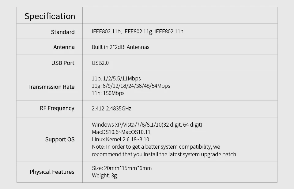Select the Antenna row label
The height and width of the screenshot is (189, 294).
click(x=64, y=47)
